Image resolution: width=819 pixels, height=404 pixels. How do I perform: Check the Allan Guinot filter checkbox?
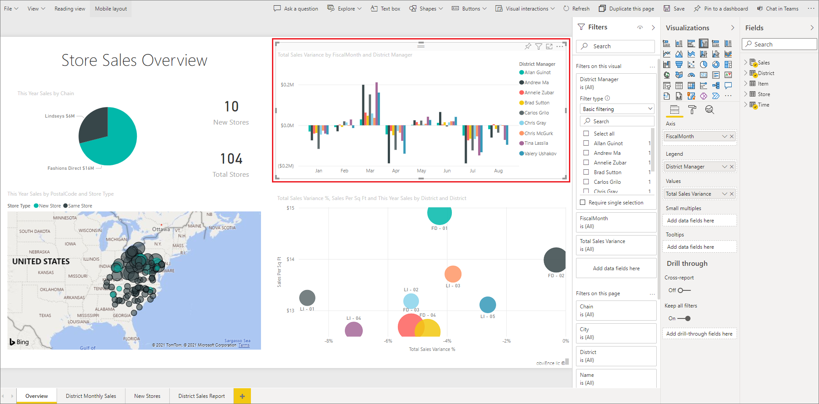coord(586,143)
